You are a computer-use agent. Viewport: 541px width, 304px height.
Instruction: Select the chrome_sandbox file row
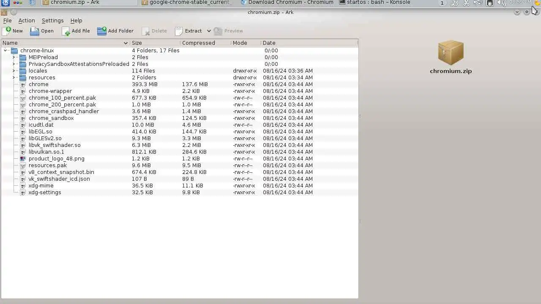pos(180,118)
